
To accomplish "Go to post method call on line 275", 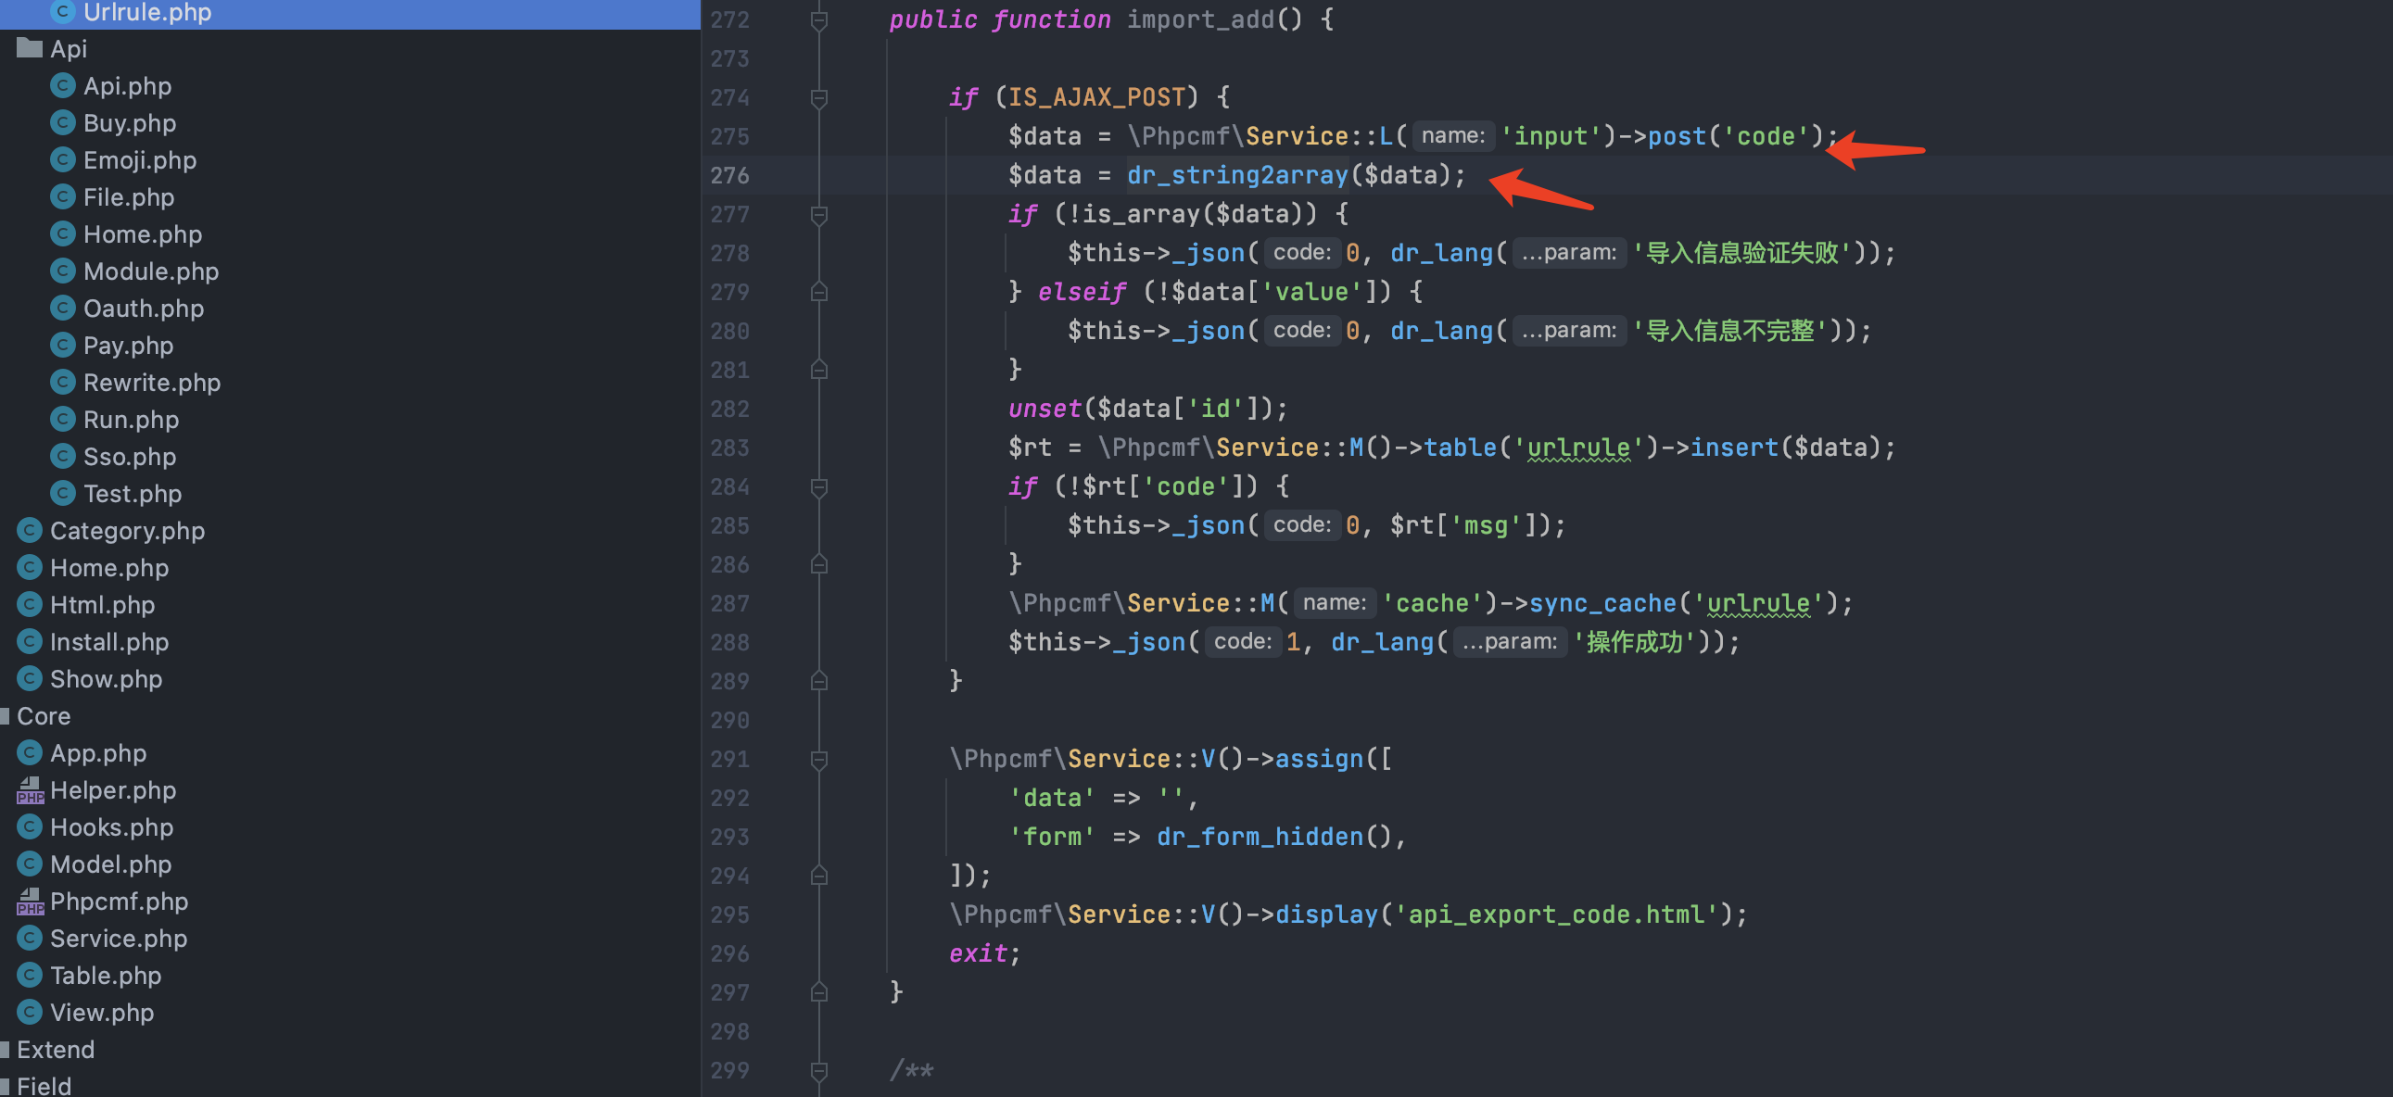I will 1677,136.
